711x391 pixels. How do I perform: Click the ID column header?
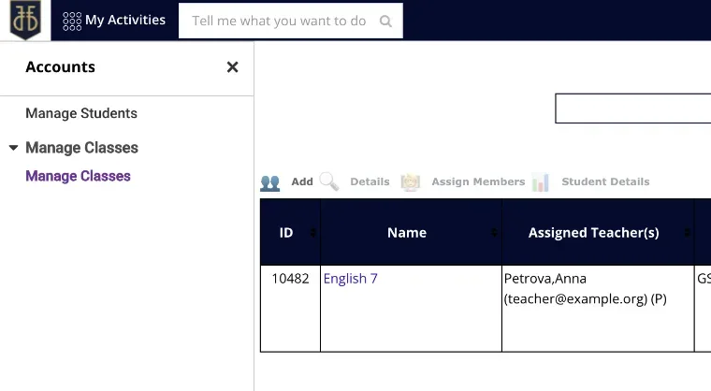pos(290,232)
